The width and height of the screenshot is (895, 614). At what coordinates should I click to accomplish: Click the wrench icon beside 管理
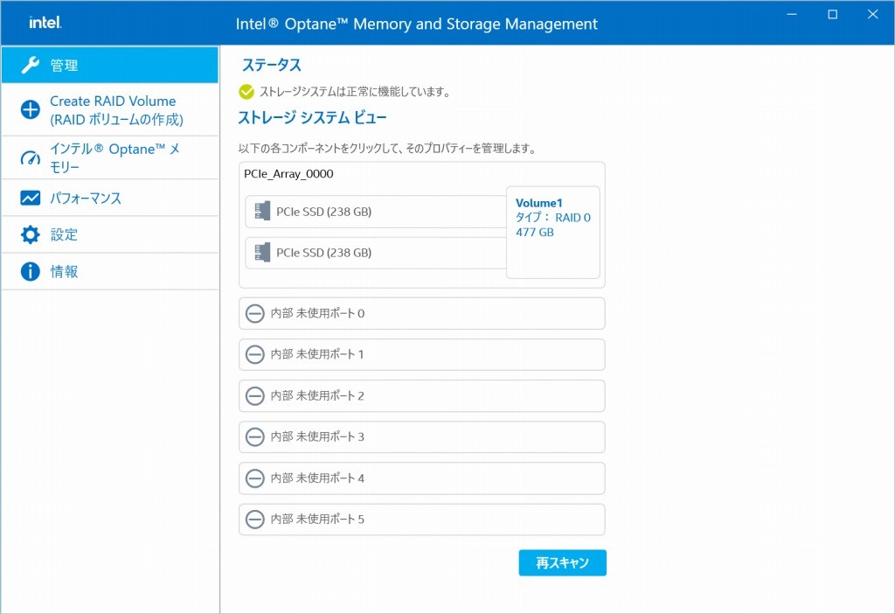[31, 66]
